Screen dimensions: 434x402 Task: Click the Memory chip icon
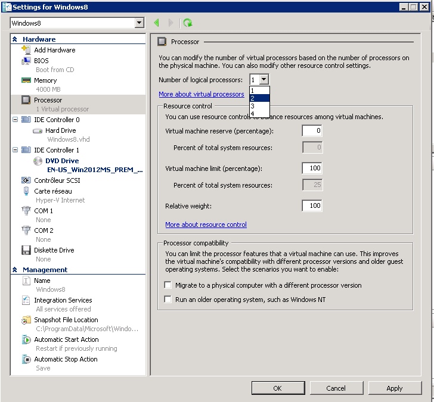point(26,80)
